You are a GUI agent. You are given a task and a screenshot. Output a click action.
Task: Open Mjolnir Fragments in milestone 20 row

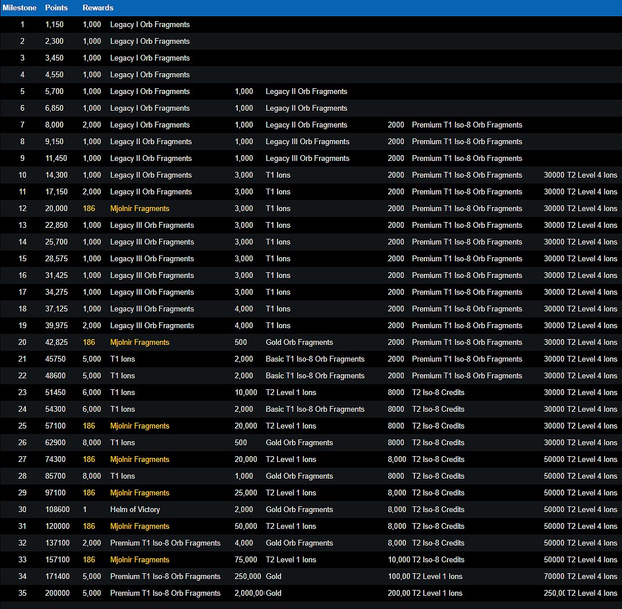pyautogui.click(x=139, y=343)
